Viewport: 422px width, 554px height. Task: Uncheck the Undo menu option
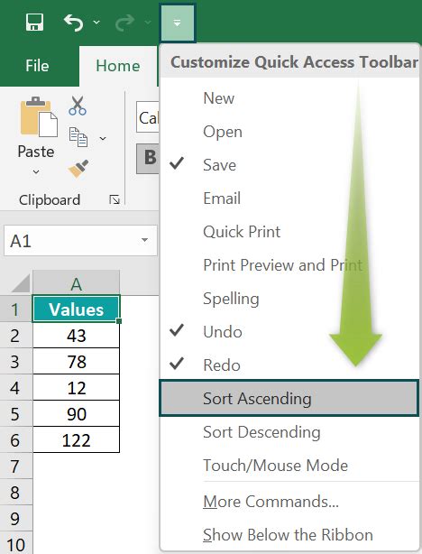[289, 332]
